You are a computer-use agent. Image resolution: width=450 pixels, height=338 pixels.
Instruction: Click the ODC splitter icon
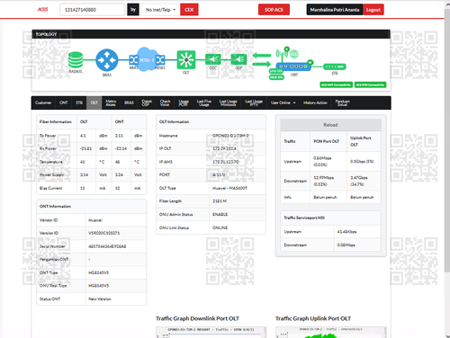pyautogui.click(x=212, y=59)
